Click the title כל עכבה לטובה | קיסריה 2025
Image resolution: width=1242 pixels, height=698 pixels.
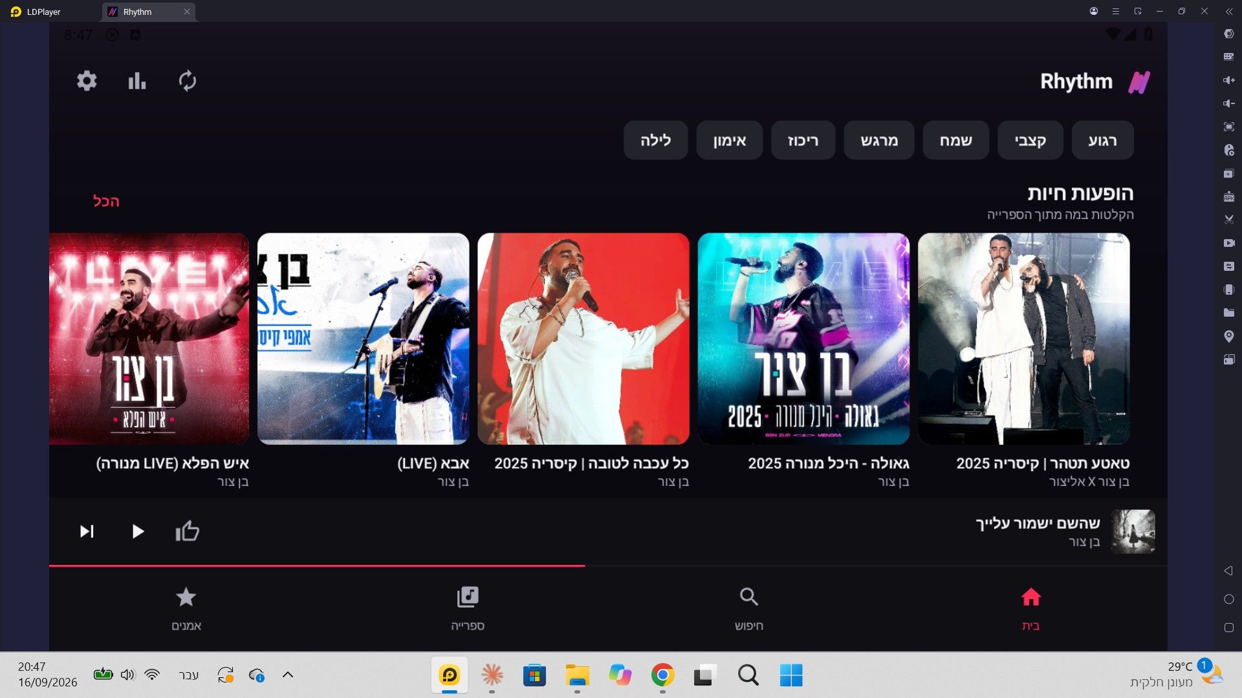[x=592, y=463]
